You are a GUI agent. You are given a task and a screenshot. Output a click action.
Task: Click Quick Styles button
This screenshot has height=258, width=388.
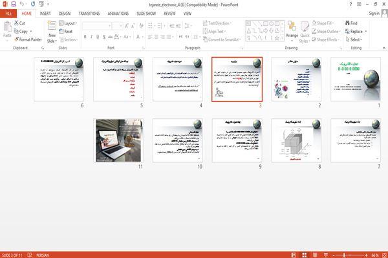point(305,32)
